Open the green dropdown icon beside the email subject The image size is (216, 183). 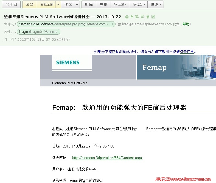[x=127, y=17]
